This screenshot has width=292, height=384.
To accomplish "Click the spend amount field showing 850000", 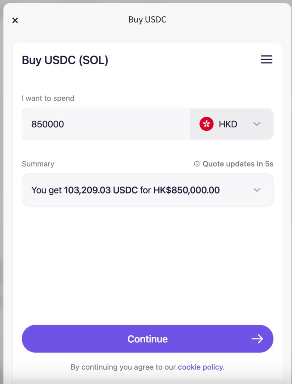I will click(106, 124).
